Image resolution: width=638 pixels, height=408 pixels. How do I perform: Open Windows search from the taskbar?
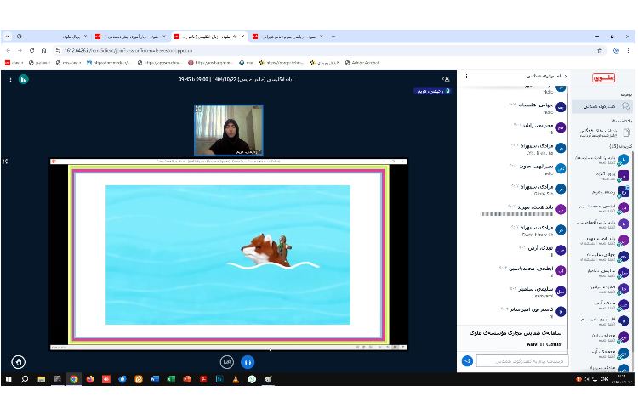[x=25, y=379]
